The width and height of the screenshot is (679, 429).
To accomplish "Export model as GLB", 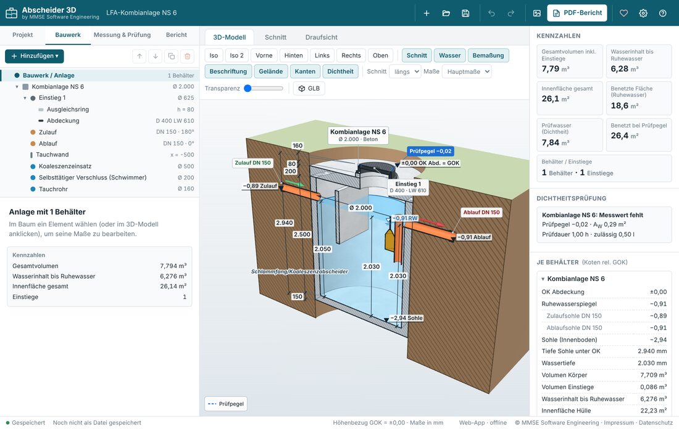I will click(309, 88).
